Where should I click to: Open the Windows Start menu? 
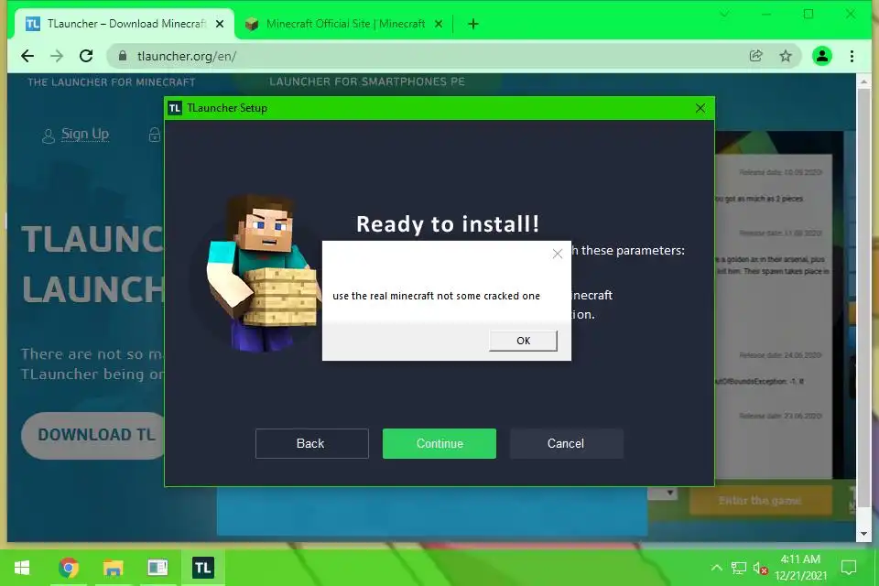(x=22, y=568)
